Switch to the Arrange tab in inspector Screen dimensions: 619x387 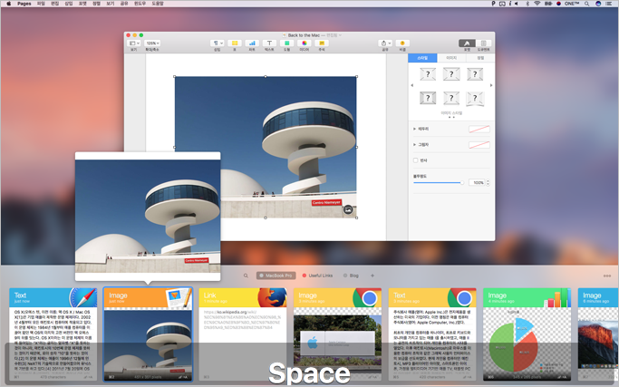(480, 58)
